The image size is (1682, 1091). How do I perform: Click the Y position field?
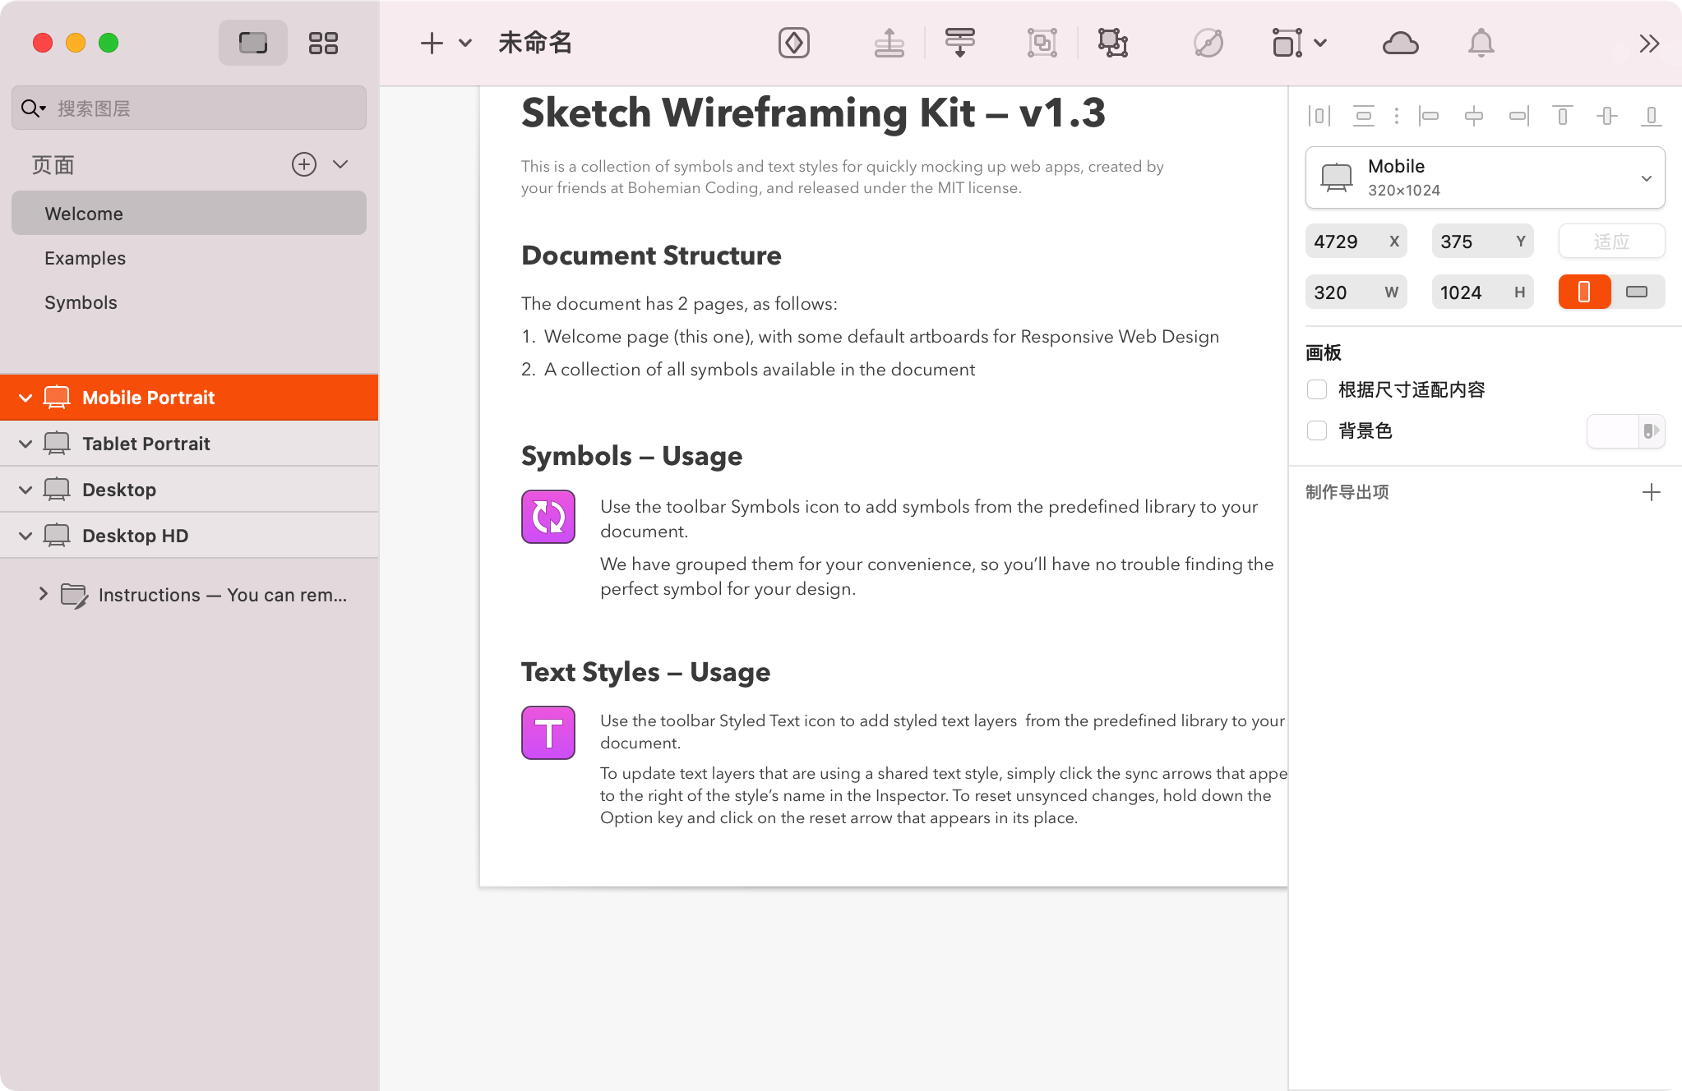(1482, 242)
